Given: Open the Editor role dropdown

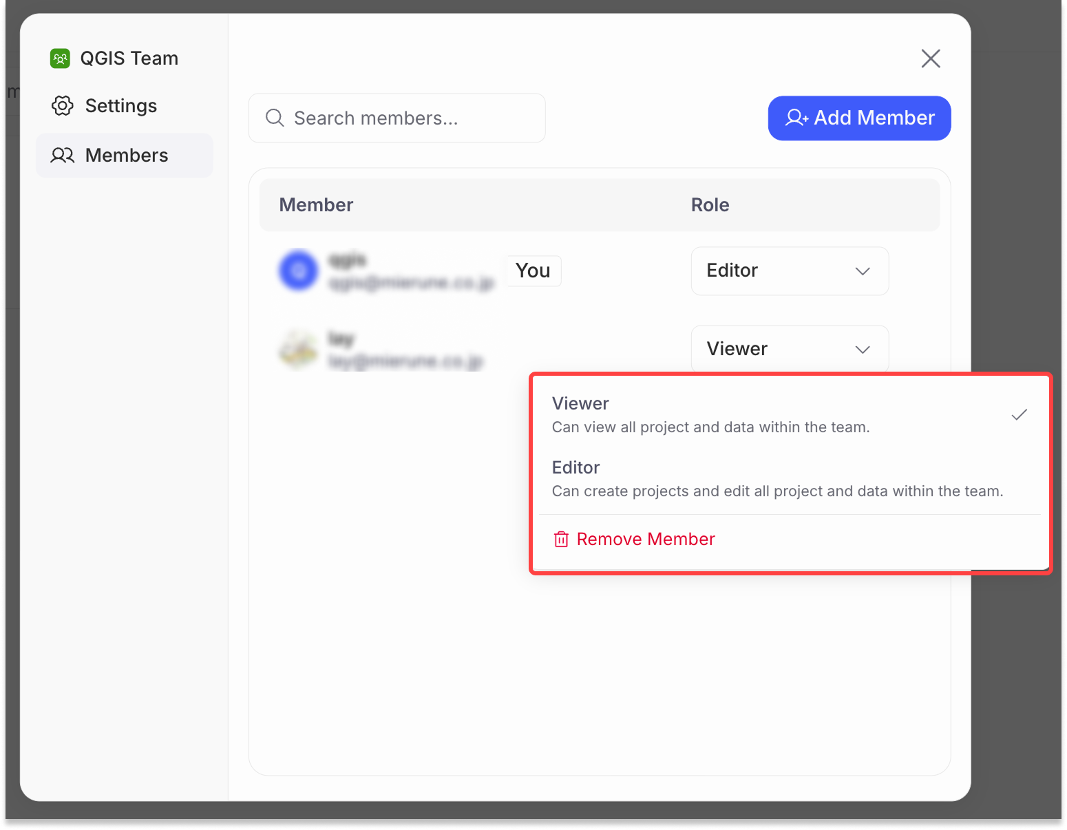Looking at the screenshot, I should 789,271.
